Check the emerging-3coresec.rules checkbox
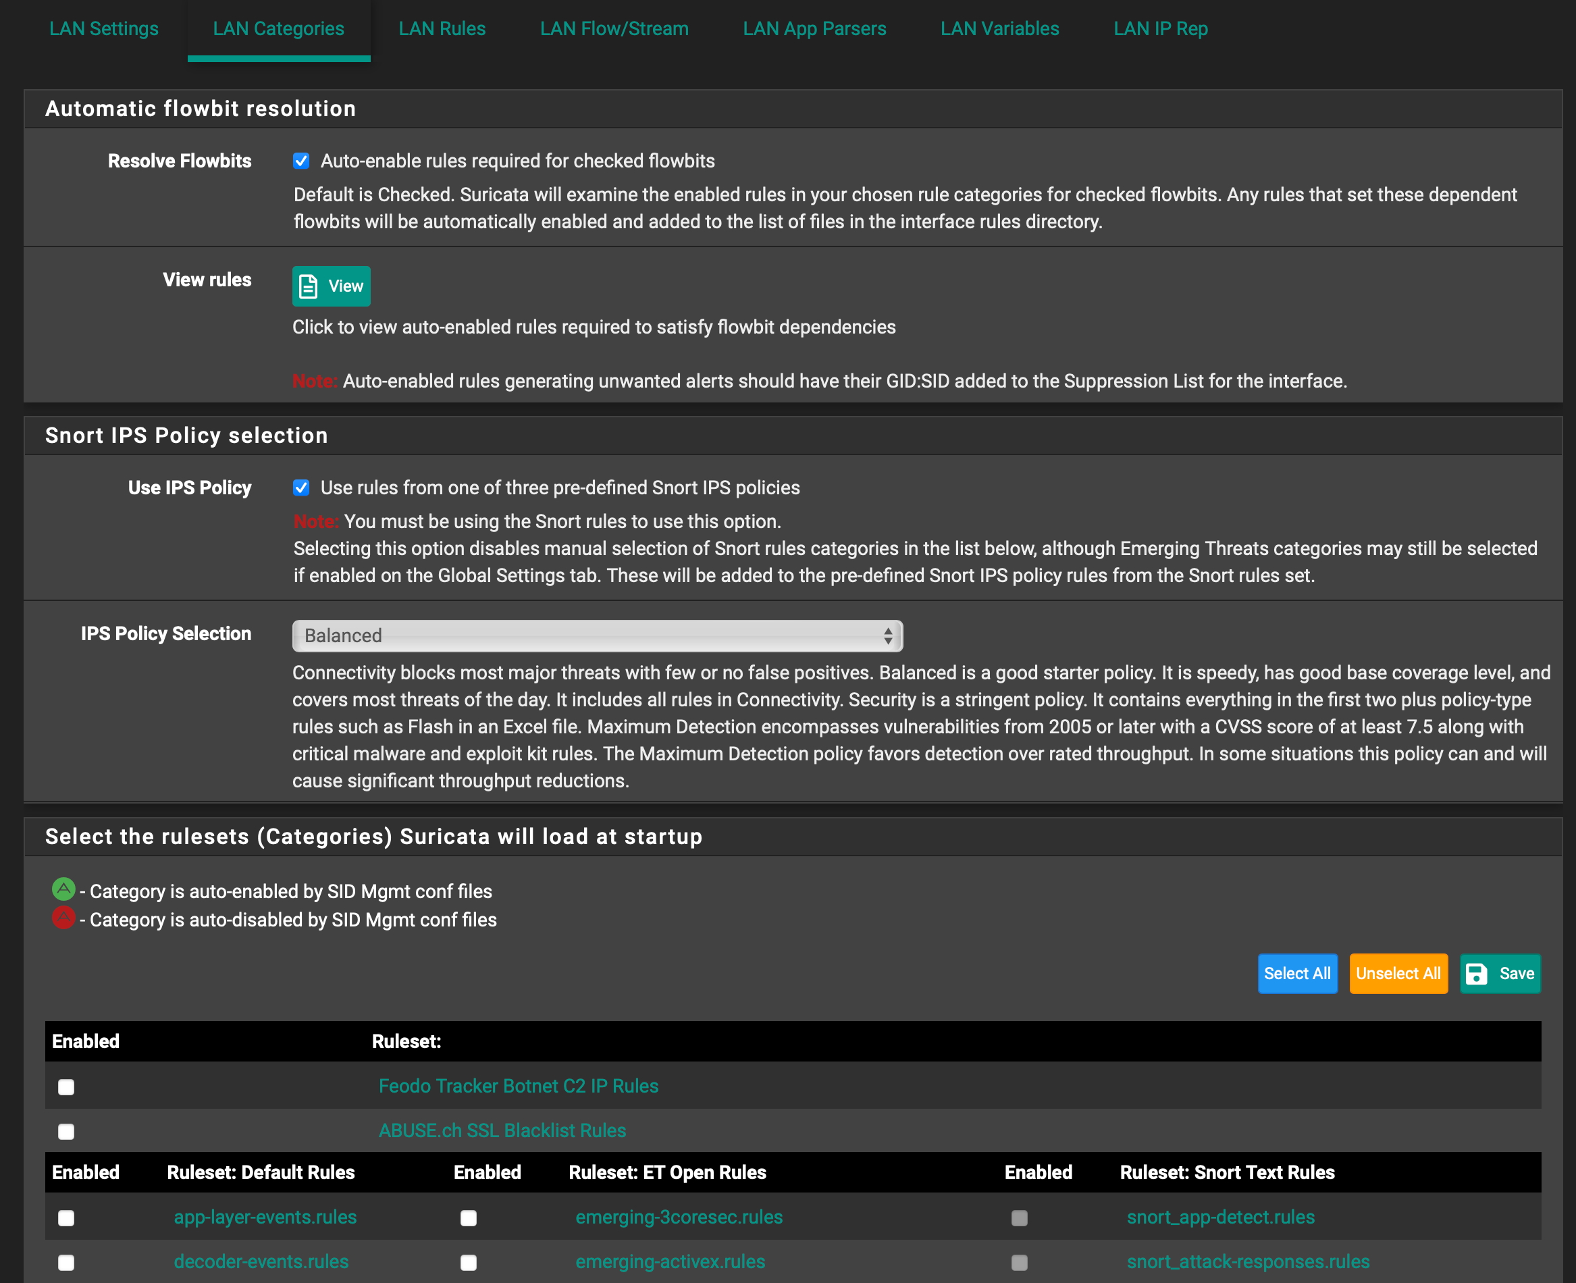1576x1283 pixels. tap(469, 1217)
